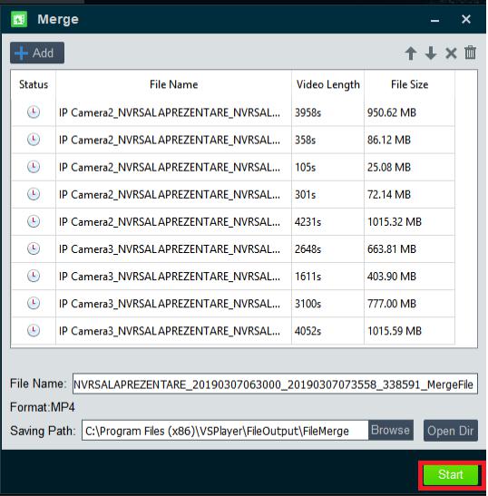Click clock status icon of 4052s file
This screenshot has width=488, height=496.
pyautogui.click(x=34, y=331)
